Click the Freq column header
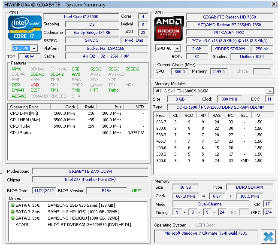Viewport: 278px width, 245px height. (x=161, y=116)
